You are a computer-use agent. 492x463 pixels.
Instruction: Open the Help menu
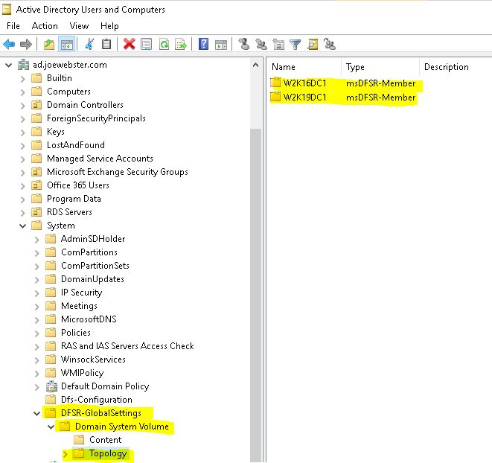109,26
